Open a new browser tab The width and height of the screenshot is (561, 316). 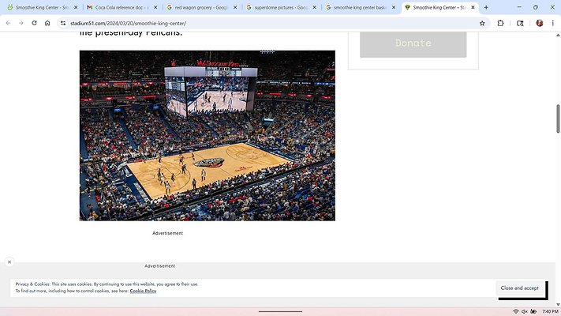click(486, 7)
